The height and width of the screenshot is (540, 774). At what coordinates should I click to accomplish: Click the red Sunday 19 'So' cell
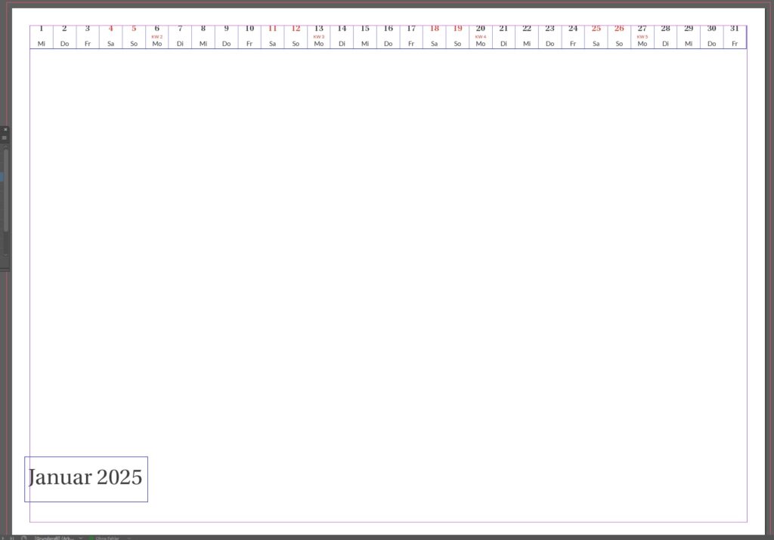[457, 37]
